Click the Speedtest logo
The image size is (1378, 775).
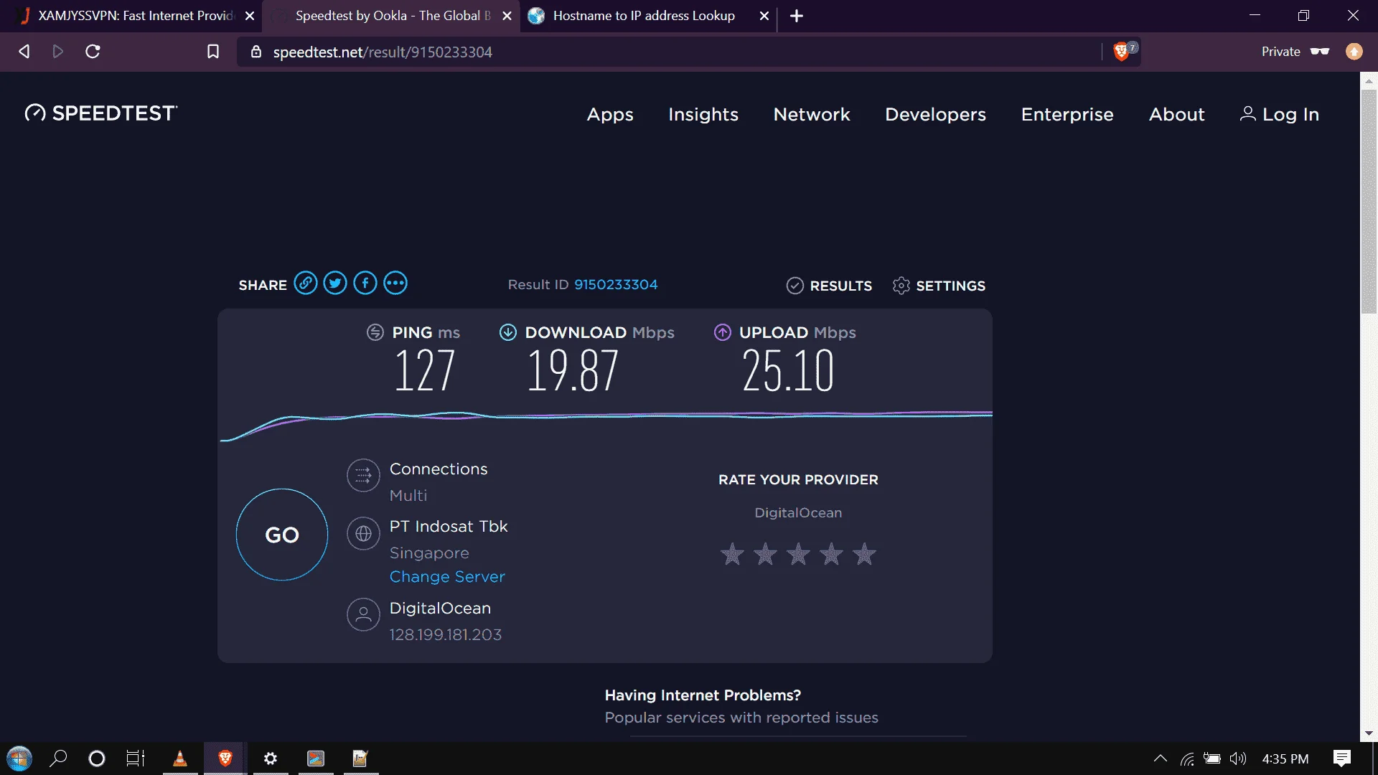[x=101, y=113]
